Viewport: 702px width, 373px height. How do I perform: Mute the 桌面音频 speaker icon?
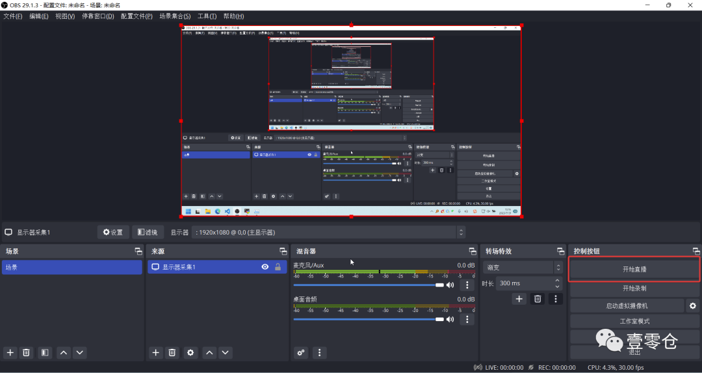450,319
